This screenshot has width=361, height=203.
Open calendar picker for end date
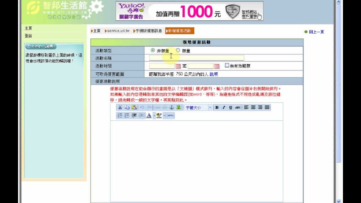tap(217, 66)
